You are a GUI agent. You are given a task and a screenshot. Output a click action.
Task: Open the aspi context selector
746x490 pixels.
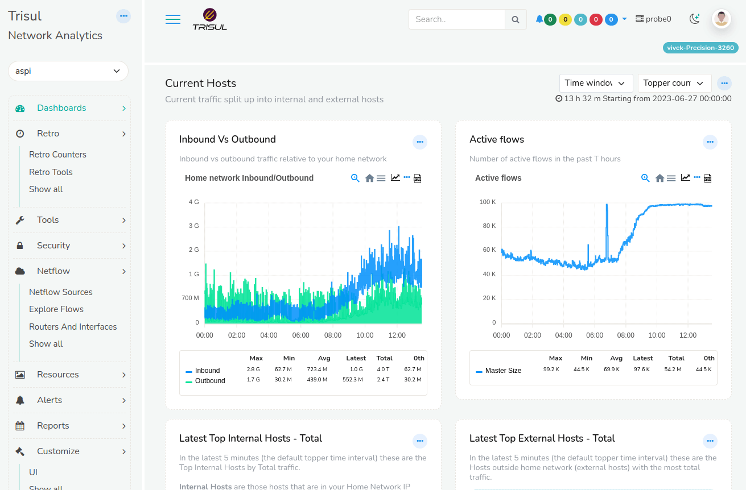[x=68, y=71]
